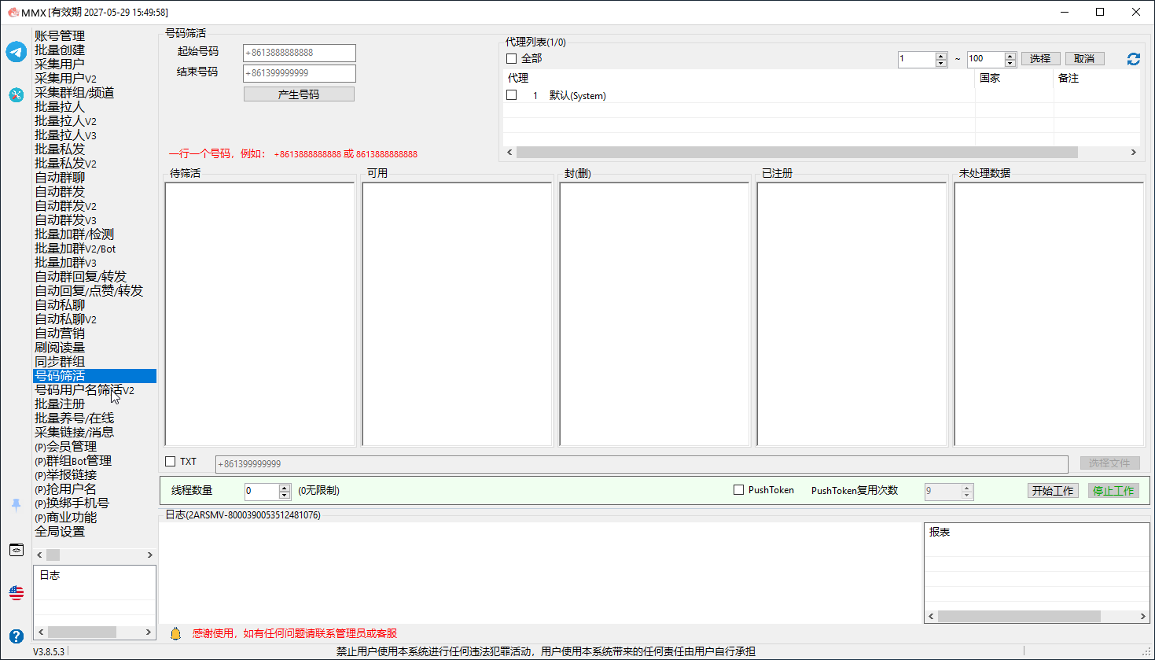Select 同步群组 menu item

60,362
